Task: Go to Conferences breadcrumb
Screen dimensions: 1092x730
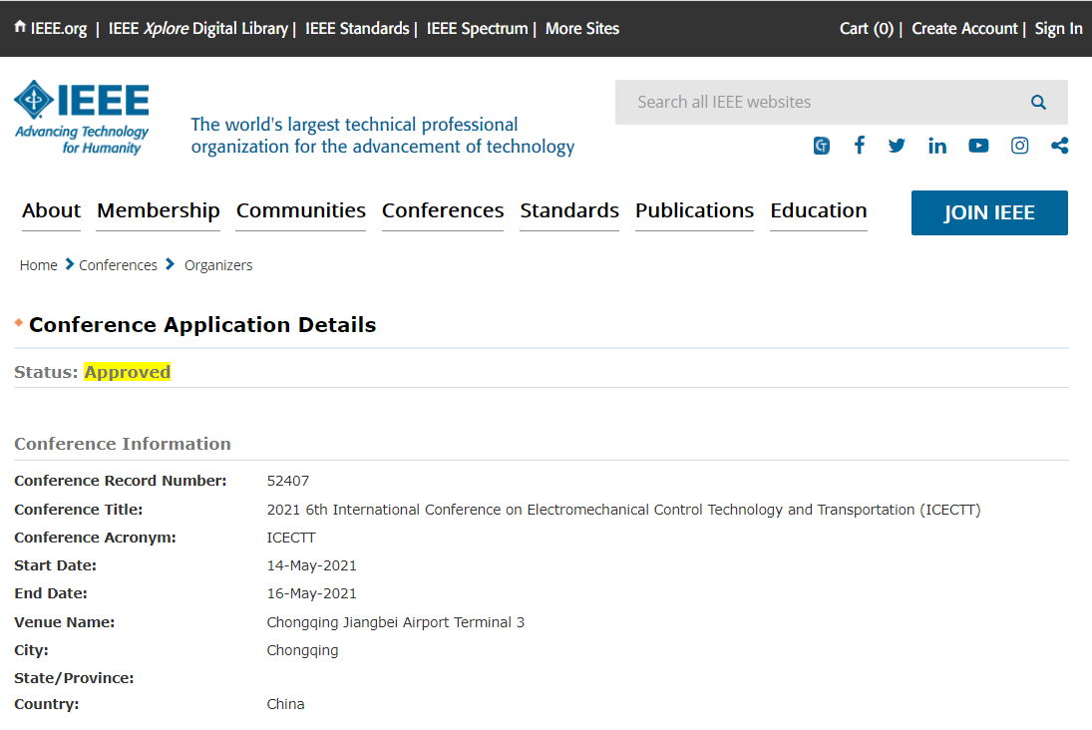Action: pyautogui.click(x=118, y=265)
